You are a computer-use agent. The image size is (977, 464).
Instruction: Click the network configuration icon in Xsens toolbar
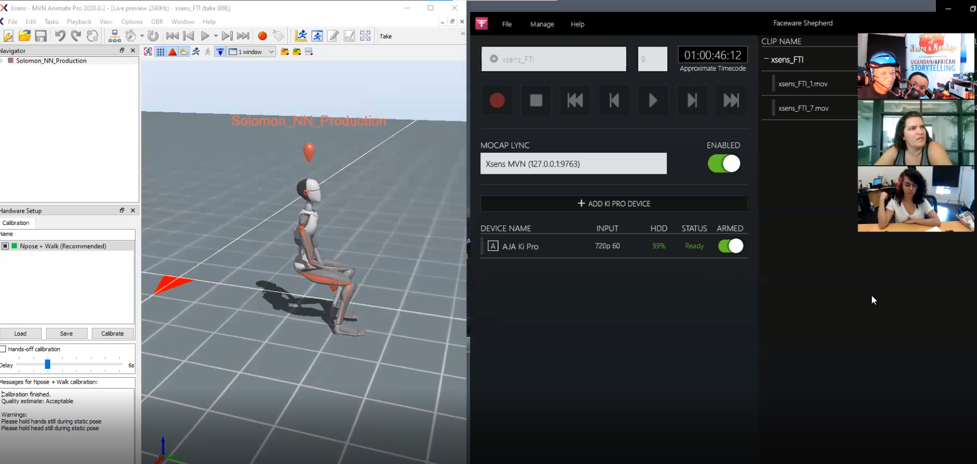tap(115, 36)
